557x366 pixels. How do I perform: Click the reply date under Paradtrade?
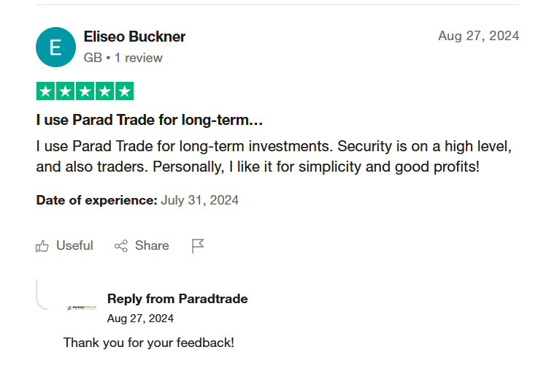click(x=140, y=319)
